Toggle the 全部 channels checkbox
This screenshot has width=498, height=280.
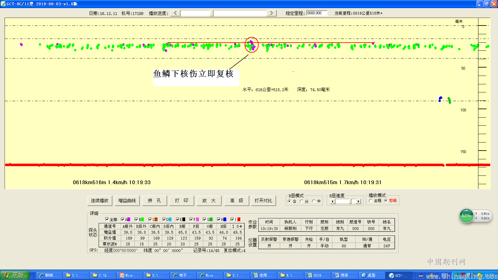tap(107, 219)
